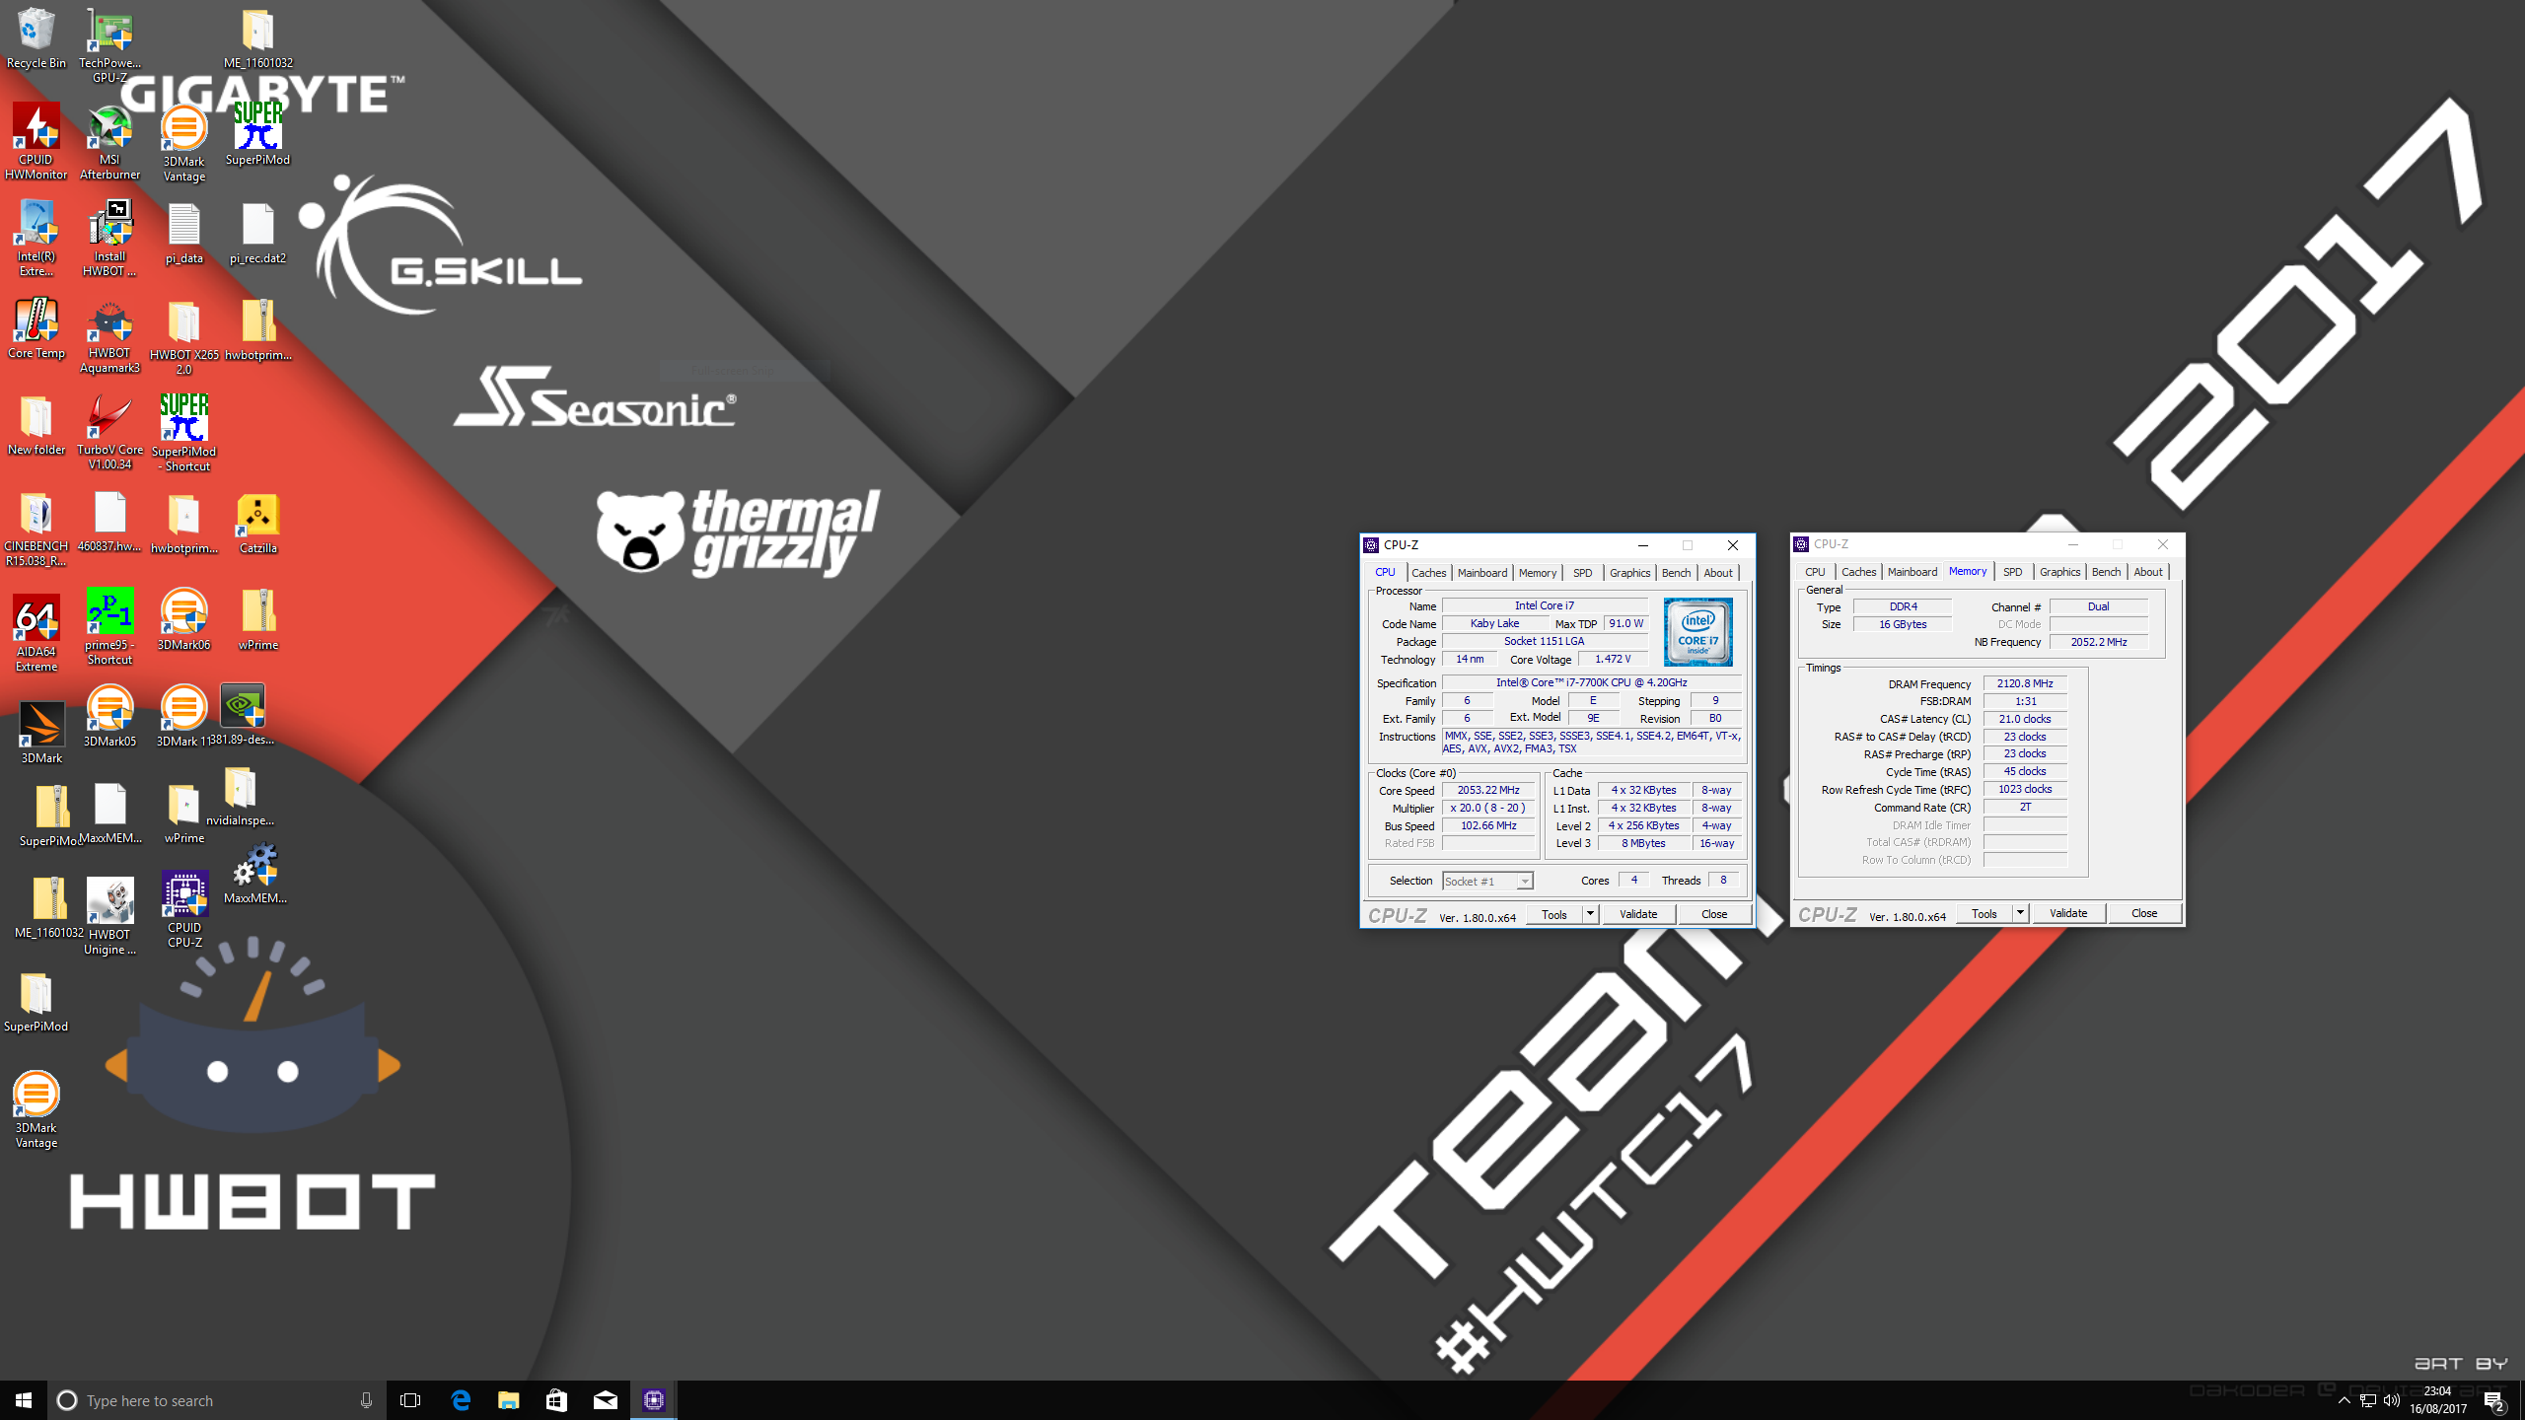Open the Windows Start menu
This screenshot has width=2525, height=1420.
coord(24,1400)
